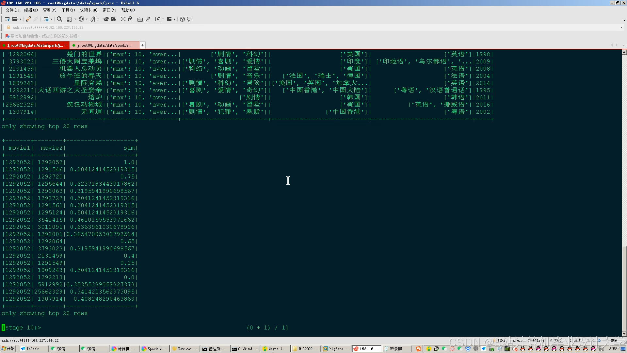Viewport: 627px width, 353px height.
Task: Open the 工具(T) menu
Action: 68,10
